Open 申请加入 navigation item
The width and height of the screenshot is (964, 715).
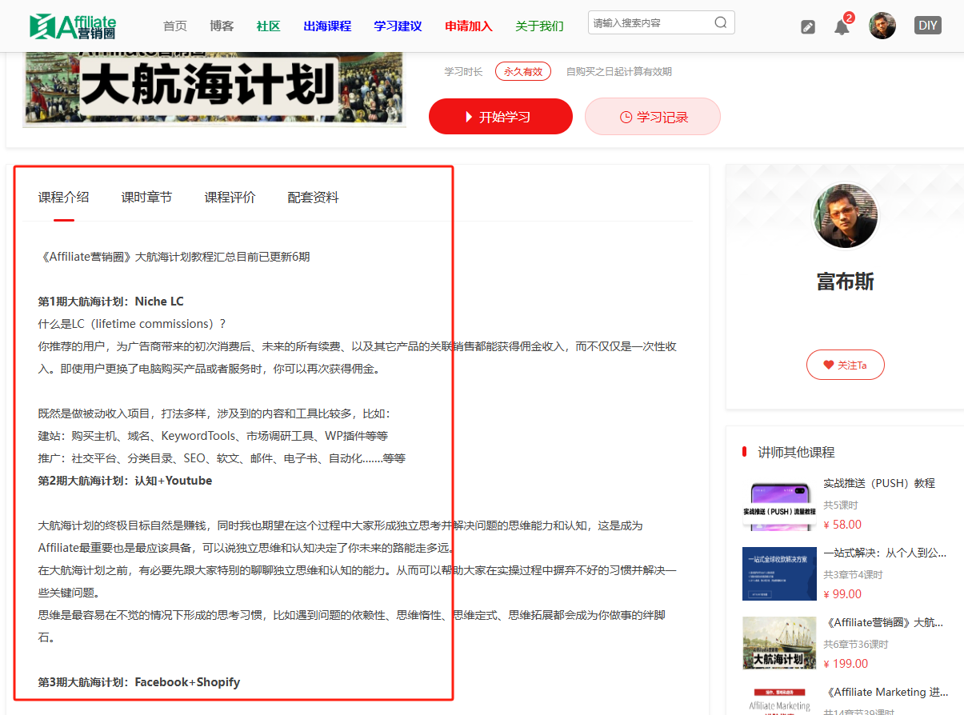(x=469, y=26)
